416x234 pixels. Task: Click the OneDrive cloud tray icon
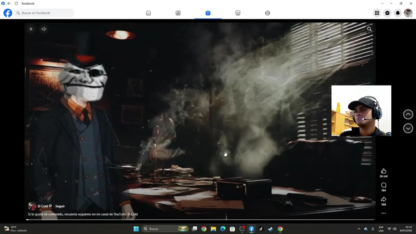(366, 229)
